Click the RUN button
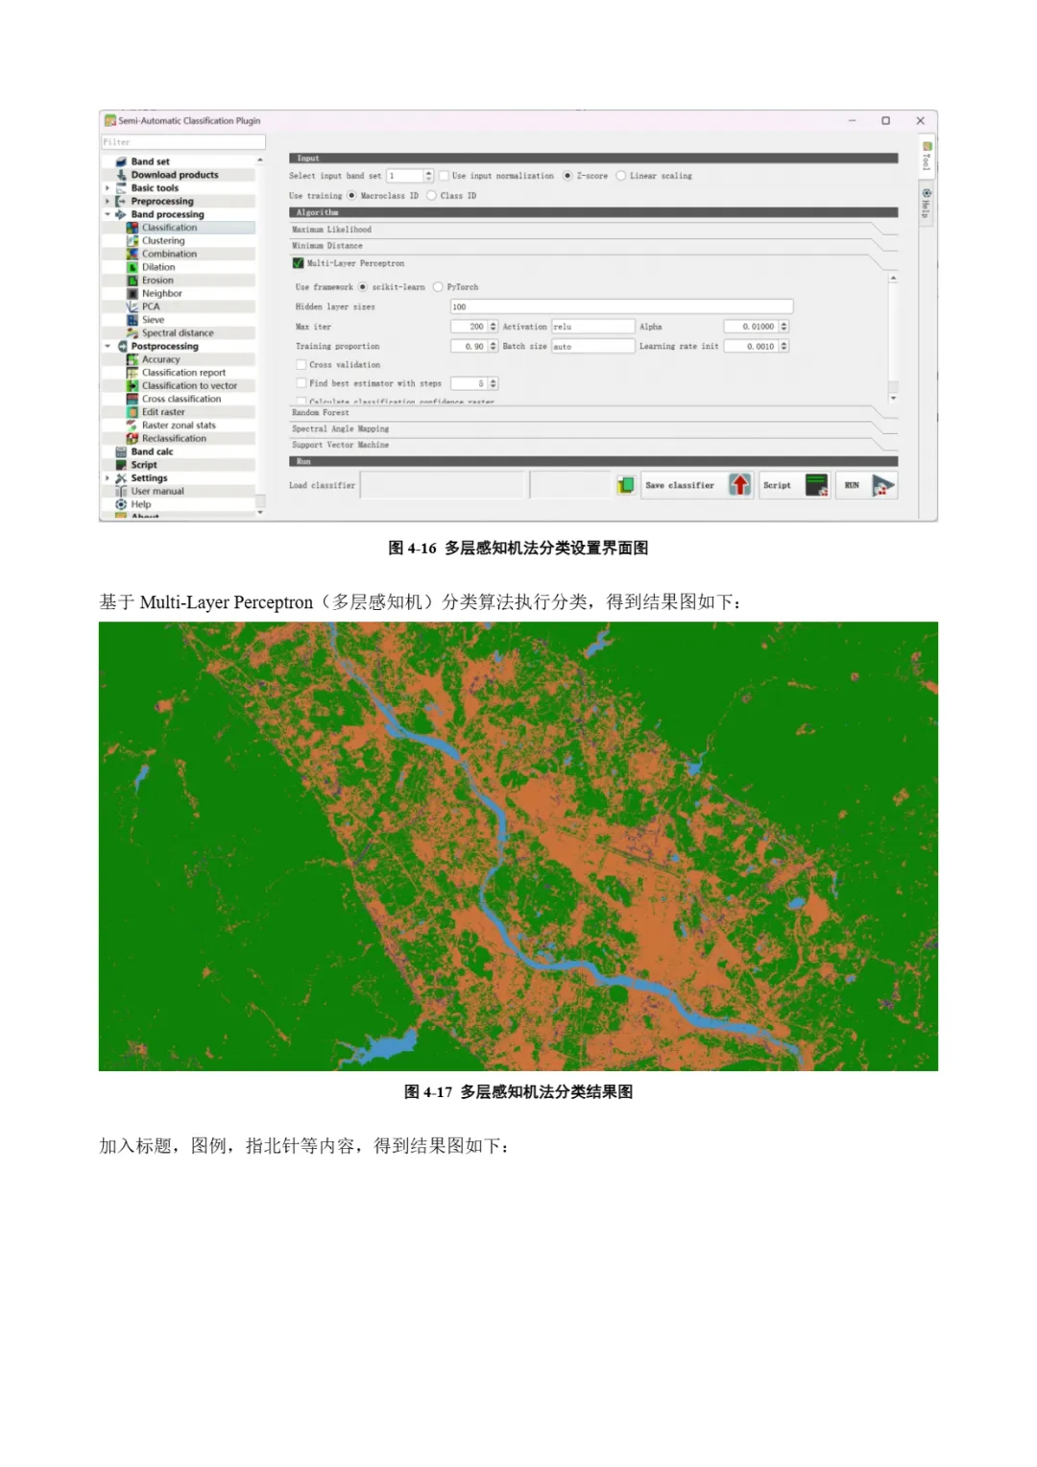The height and width of the screenshot is (1467, 1037). coord(867,485)
